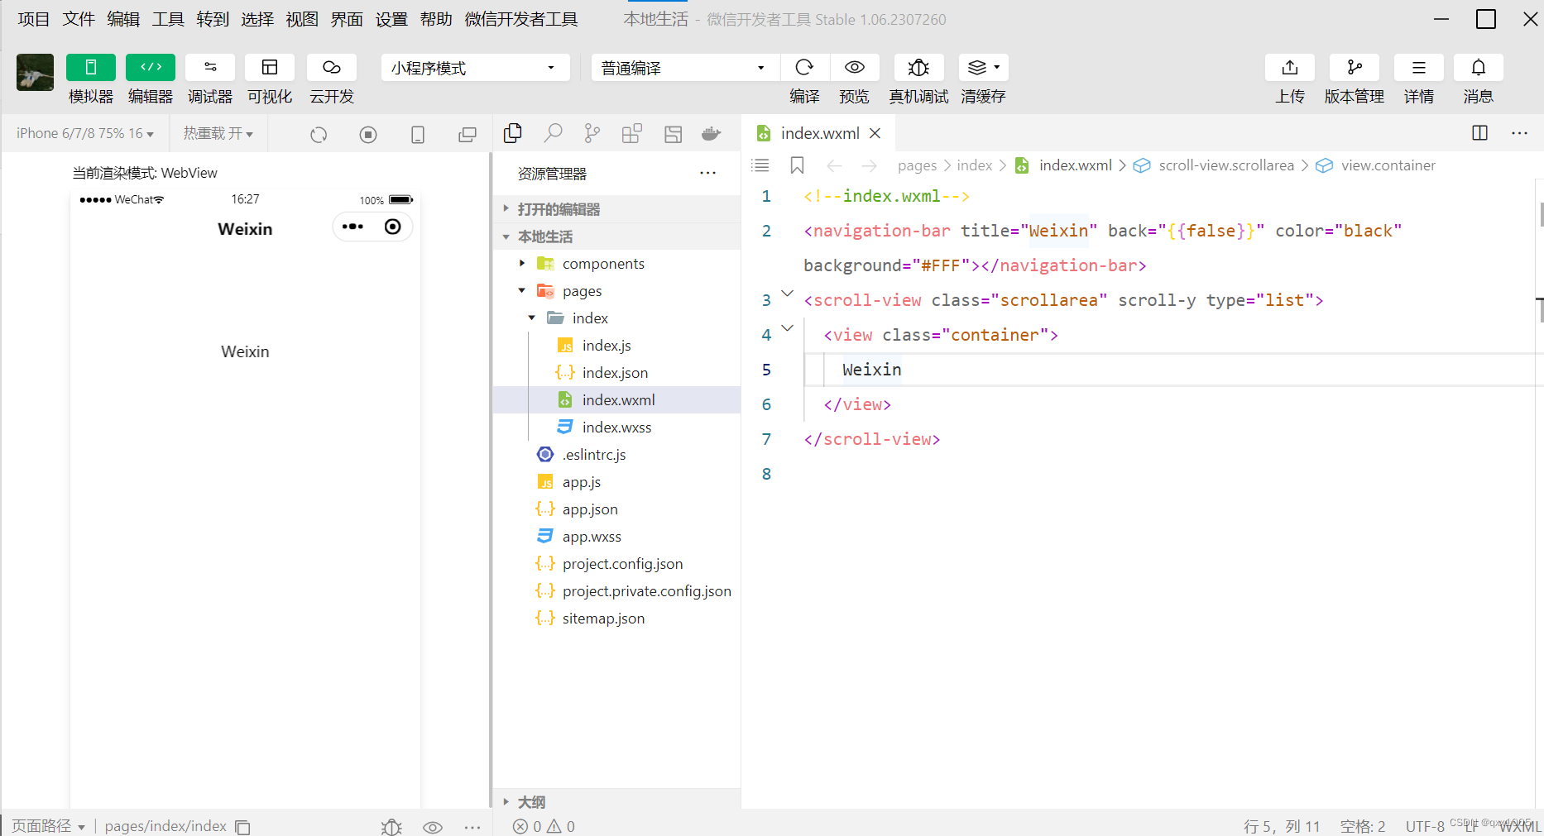Copy the page path pages/index/index
This screenshot has height=836, width=1544.
coord(242,827)
